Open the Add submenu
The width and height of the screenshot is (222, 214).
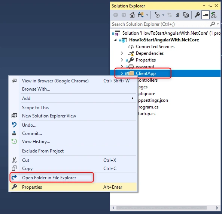[73, 98]
